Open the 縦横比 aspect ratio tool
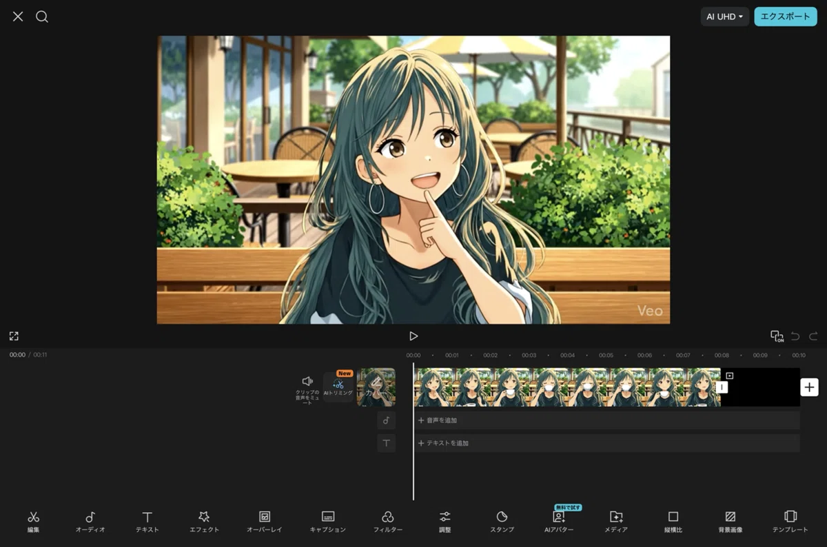The image size is (827, 547). click(x=673, y=522)
